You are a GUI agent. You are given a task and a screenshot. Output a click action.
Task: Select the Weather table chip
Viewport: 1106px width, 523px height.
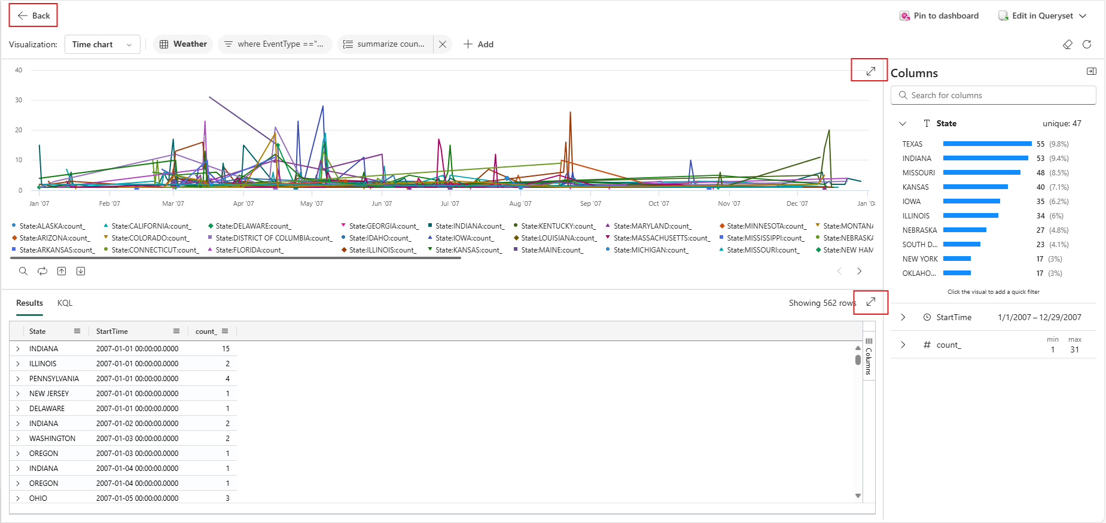[x=183, y=44]
